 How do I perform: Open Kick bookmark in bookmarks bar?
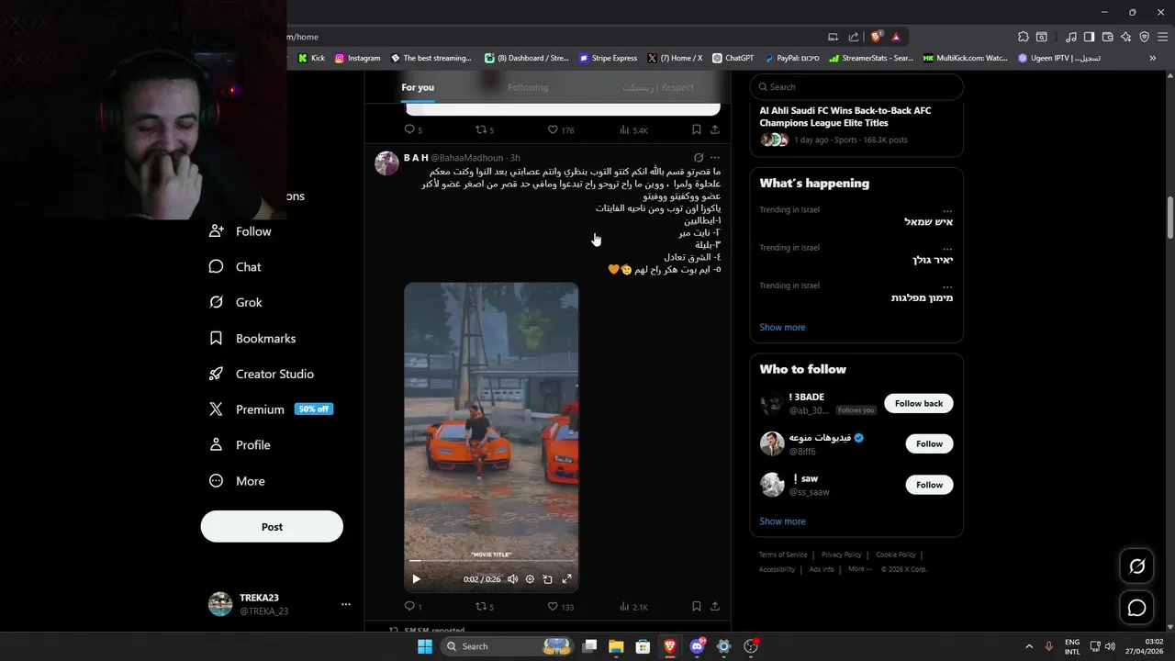[311, 58]
